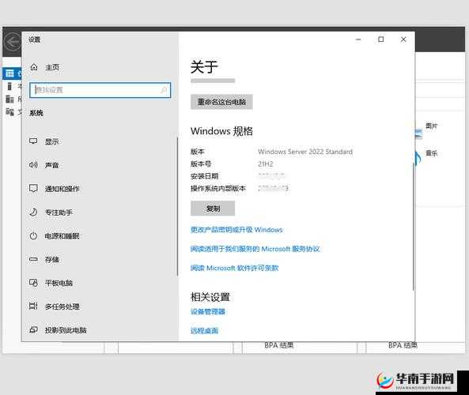Open Server Manager dashboard grid icon
469x395 pixels.
pyautogui.click(x=9, y=73)
